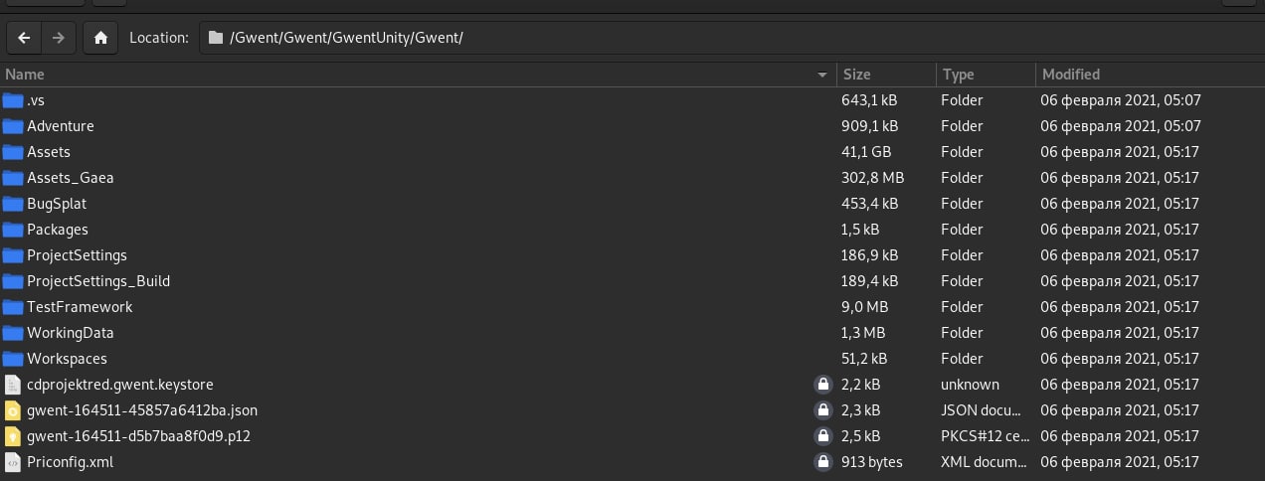Viewport: 1265px width, 481px height.
Task: Select the Workspaces folder name
Action: tap(67, 359)
